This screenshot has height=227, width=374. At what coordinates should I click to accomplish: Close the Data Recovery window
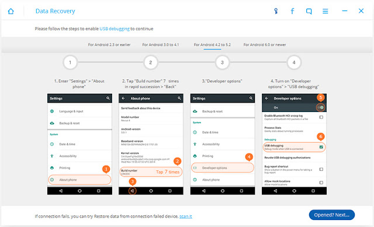pos(361,11)
